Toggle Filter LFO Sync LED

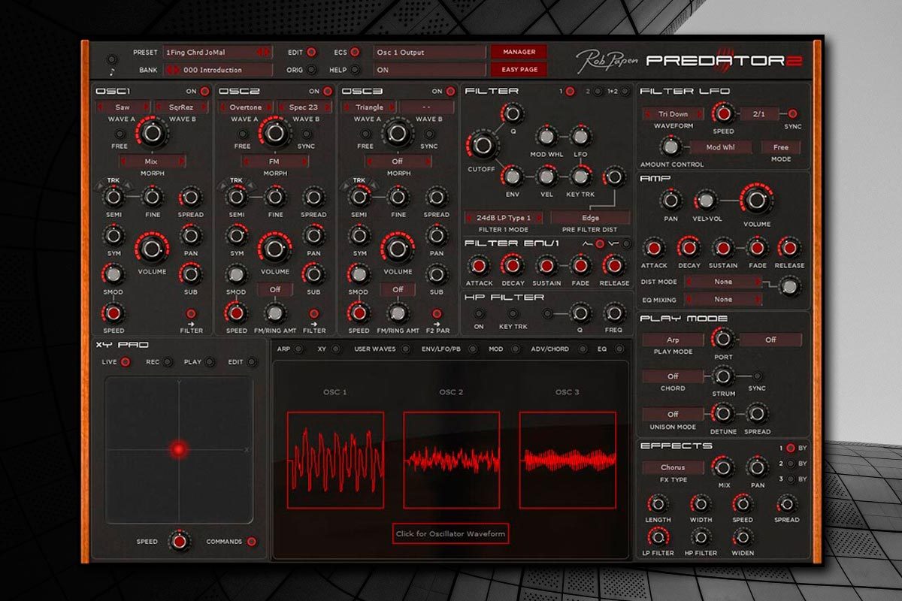(792, 114)
